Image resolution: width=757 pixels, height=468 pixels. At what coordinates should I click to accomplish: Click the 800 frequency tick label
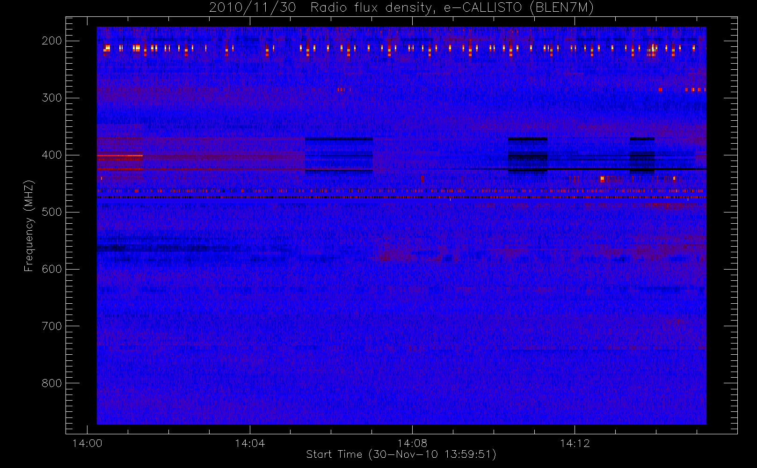[x=51, y=383]
